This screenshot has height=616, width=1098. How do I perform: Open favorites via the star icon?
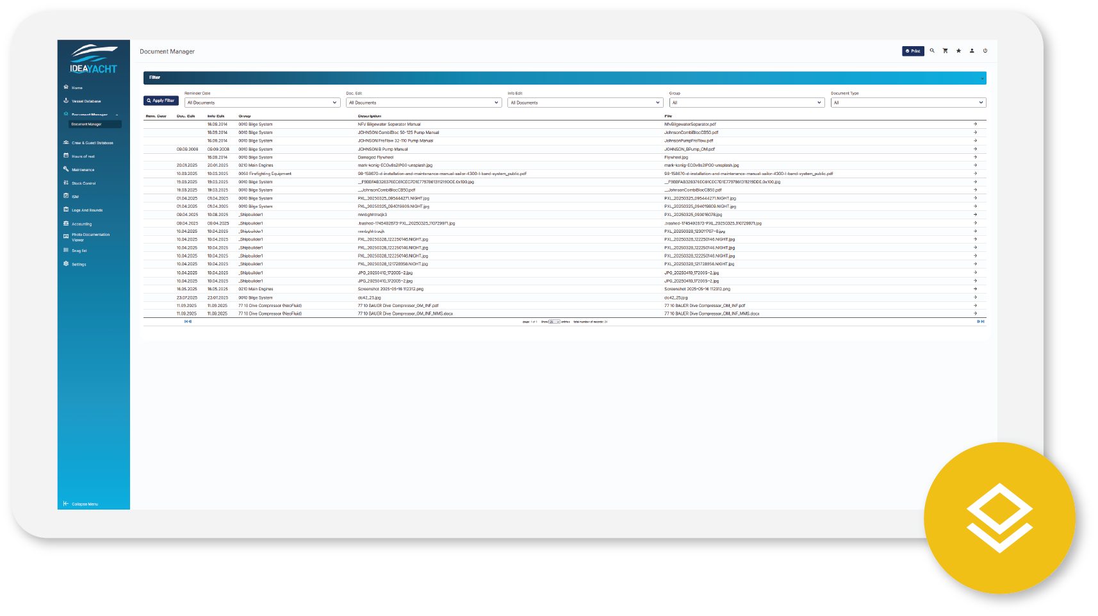pos(958,51)
